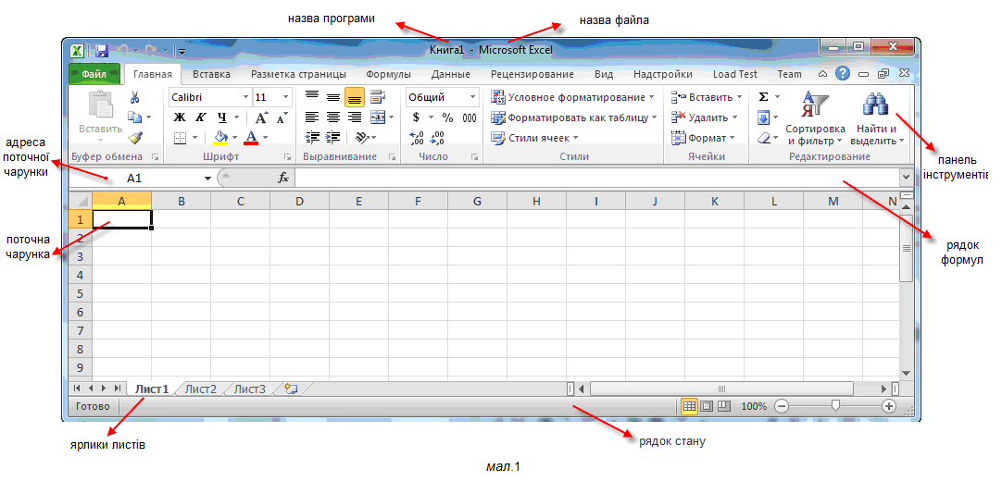The height and width of the screenshot is (482, 1002).
Task: Click the Borders icon in Шрифт group
Action: [x=181, y=137]
